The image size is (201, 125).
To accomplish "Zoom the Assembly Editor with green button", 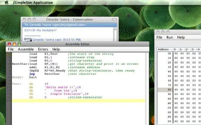I will [19, 44].
